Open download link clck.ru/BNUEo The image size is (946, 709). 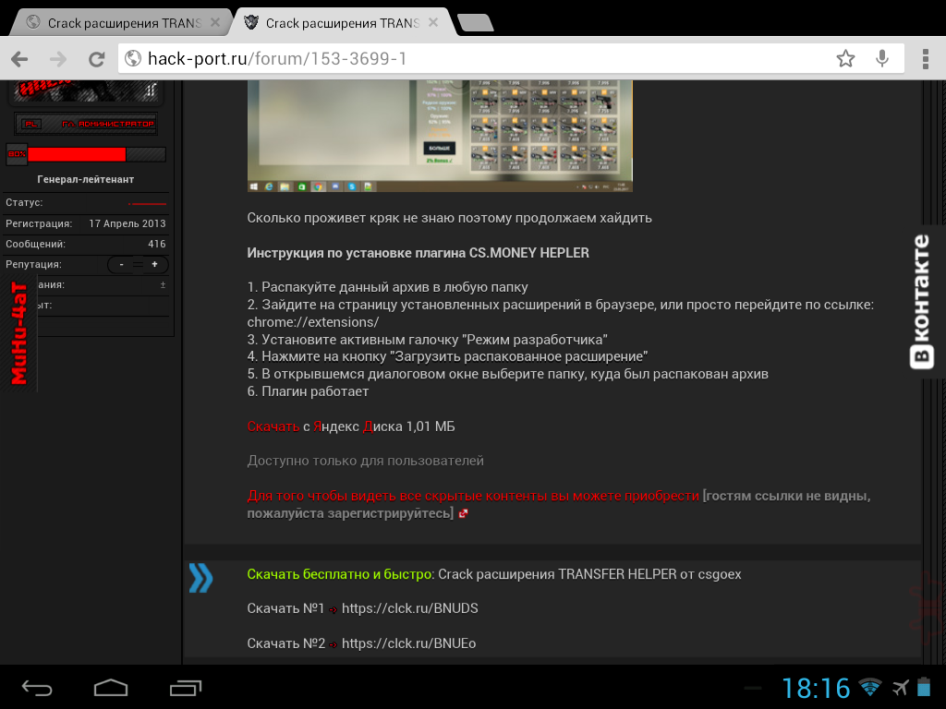tap(408, 643)
